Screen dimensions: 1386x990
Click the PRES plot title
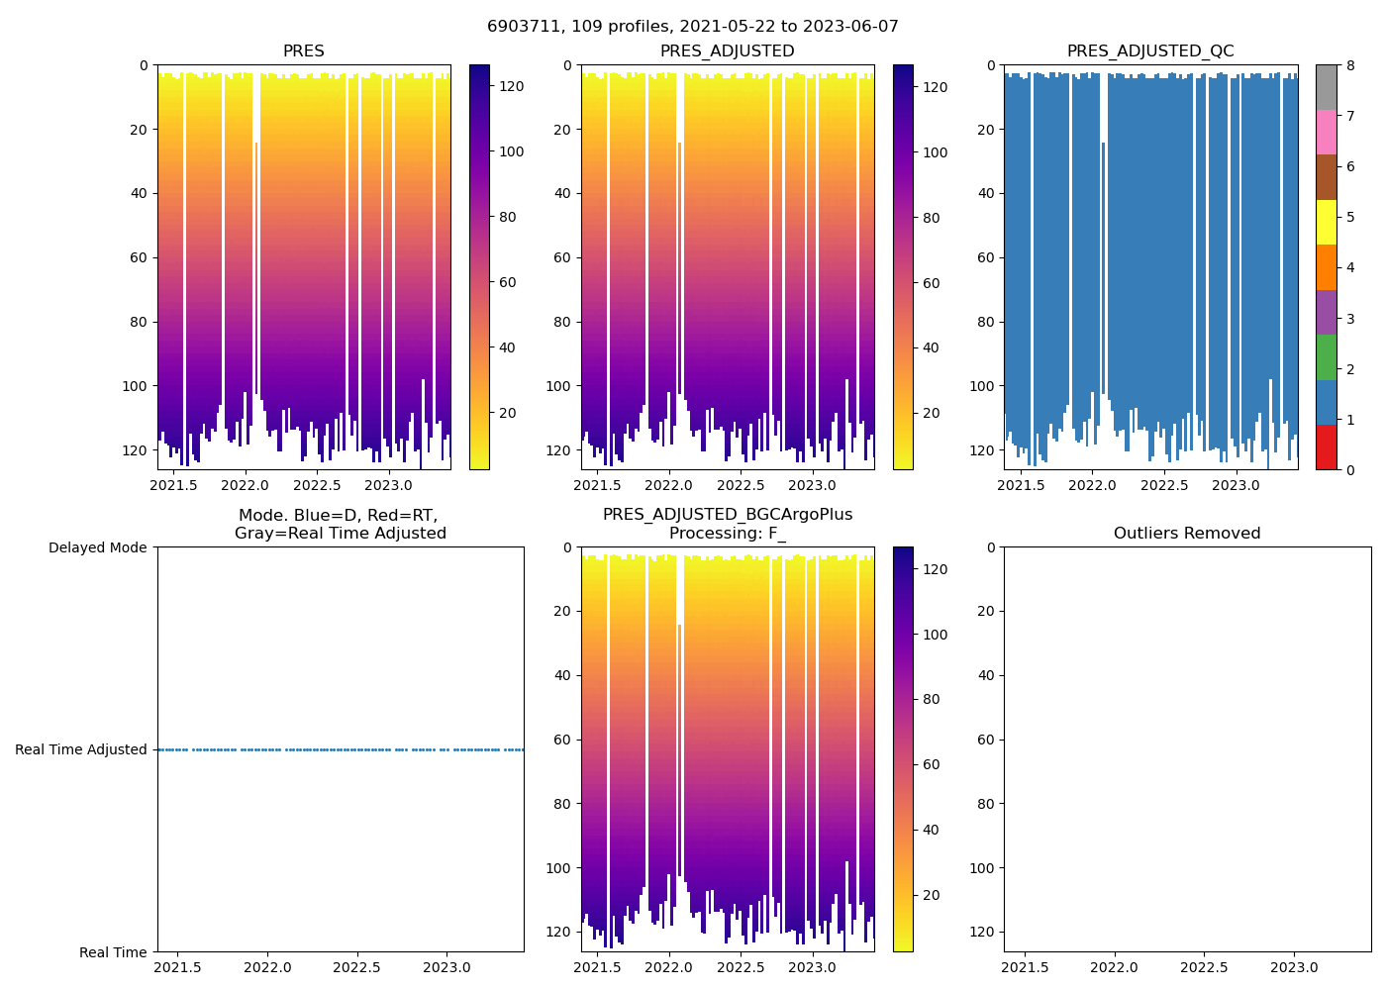pos(303,51)
